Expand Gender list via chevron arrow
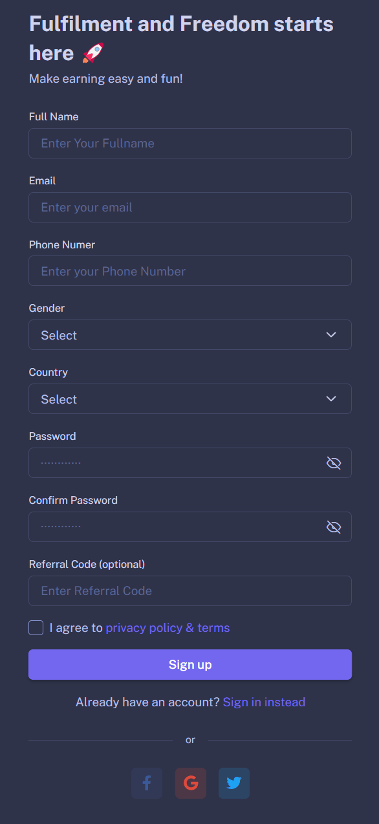 tap(331, 335)
